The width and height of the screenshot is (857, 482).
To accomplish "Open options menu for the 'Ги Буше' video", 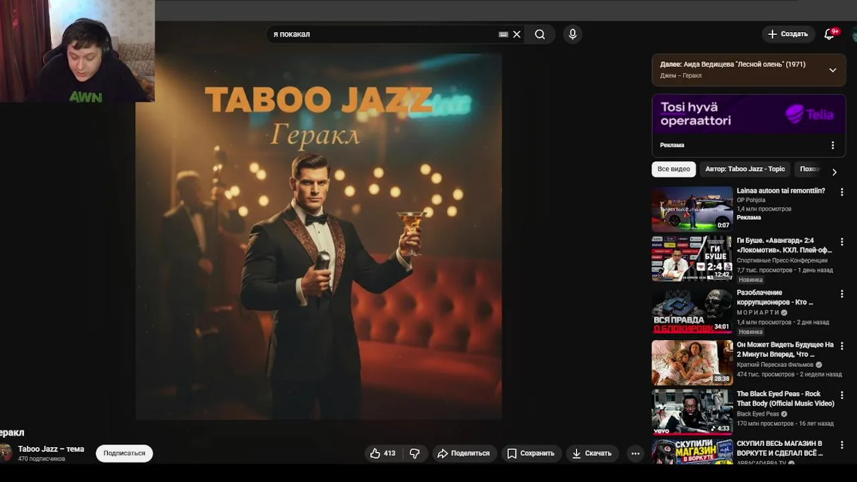I will coord(842,242).
